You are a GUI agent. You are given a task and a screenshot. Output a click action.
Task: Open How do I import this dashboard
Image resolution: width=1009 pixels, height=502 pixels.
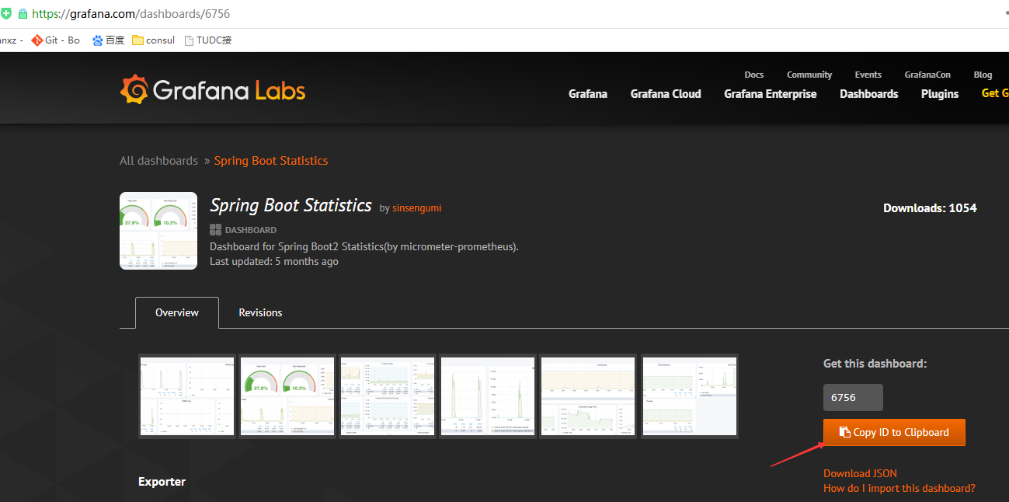899,488
